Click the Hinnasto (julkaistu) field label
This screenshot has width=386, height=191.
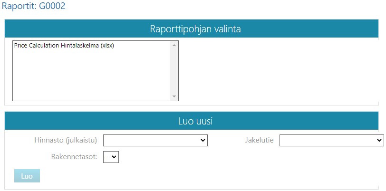[66, 140]
